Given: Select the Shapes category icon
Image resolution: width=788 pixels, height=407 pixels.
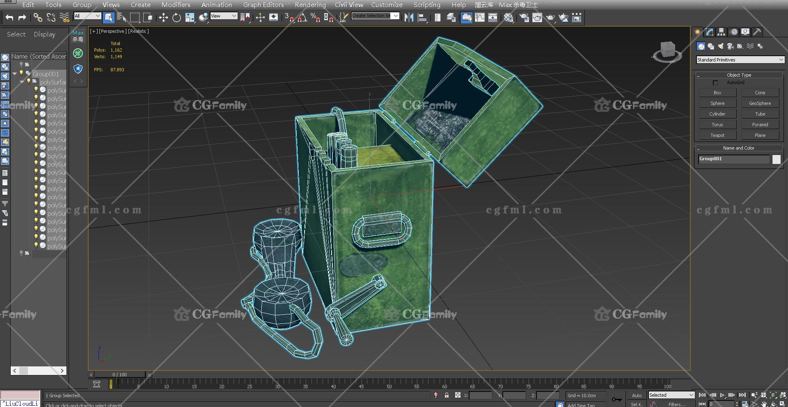Looking at the screenshot, I should (x=711, y=46).
